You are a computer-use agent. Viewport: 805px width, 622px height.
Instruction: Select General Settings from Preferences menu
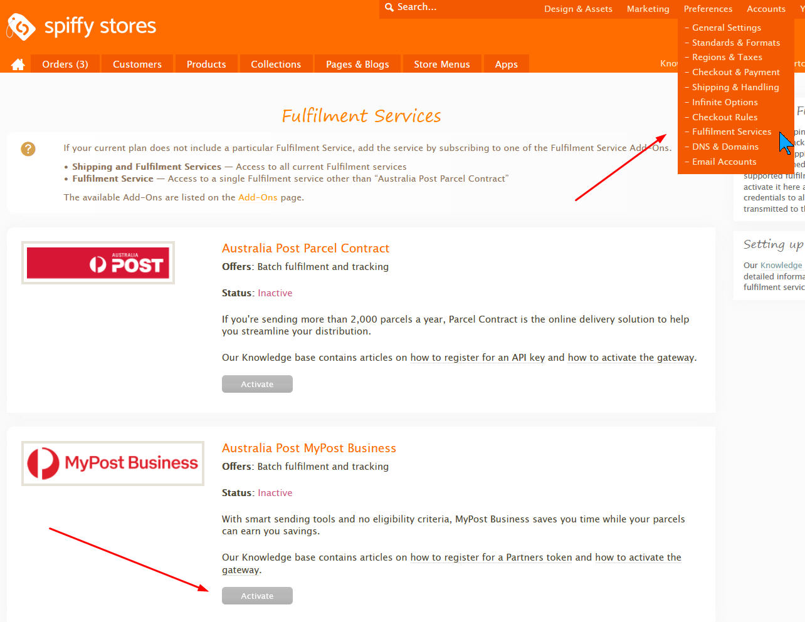click(x=727, y=28)
